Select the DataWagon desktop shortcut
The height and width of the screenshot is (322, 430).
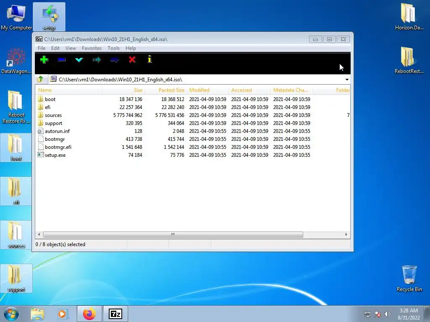click(x=16, y=60)
